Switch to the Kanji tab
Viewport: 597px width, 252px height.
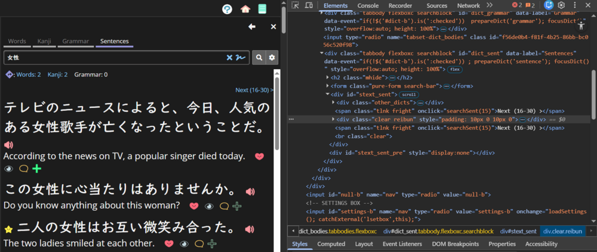[44, 41]
